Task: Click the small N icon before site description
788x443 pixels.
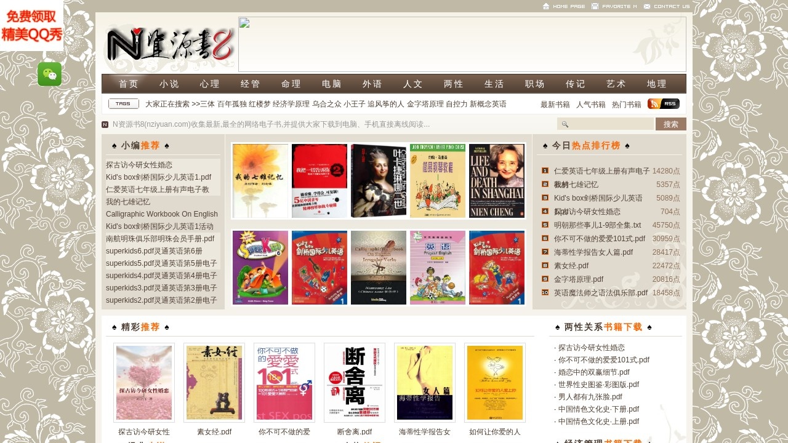Action: pos(105,124)
